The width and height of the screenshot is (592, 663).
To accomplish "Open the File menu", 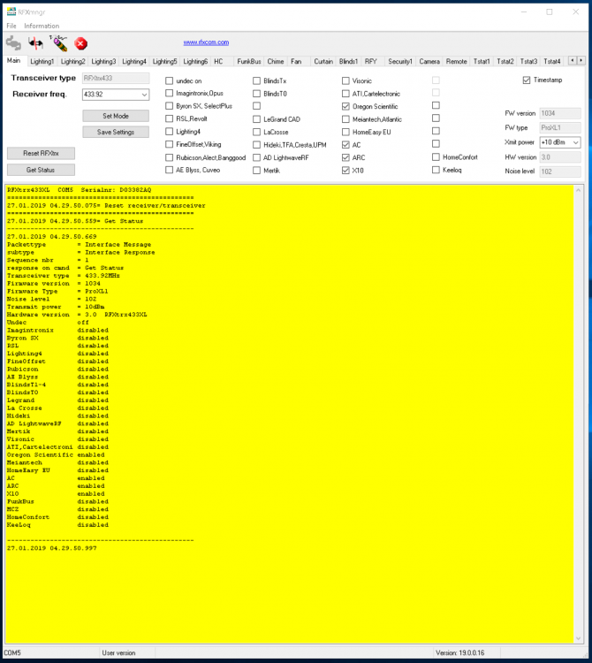I will tap(11, 26).
